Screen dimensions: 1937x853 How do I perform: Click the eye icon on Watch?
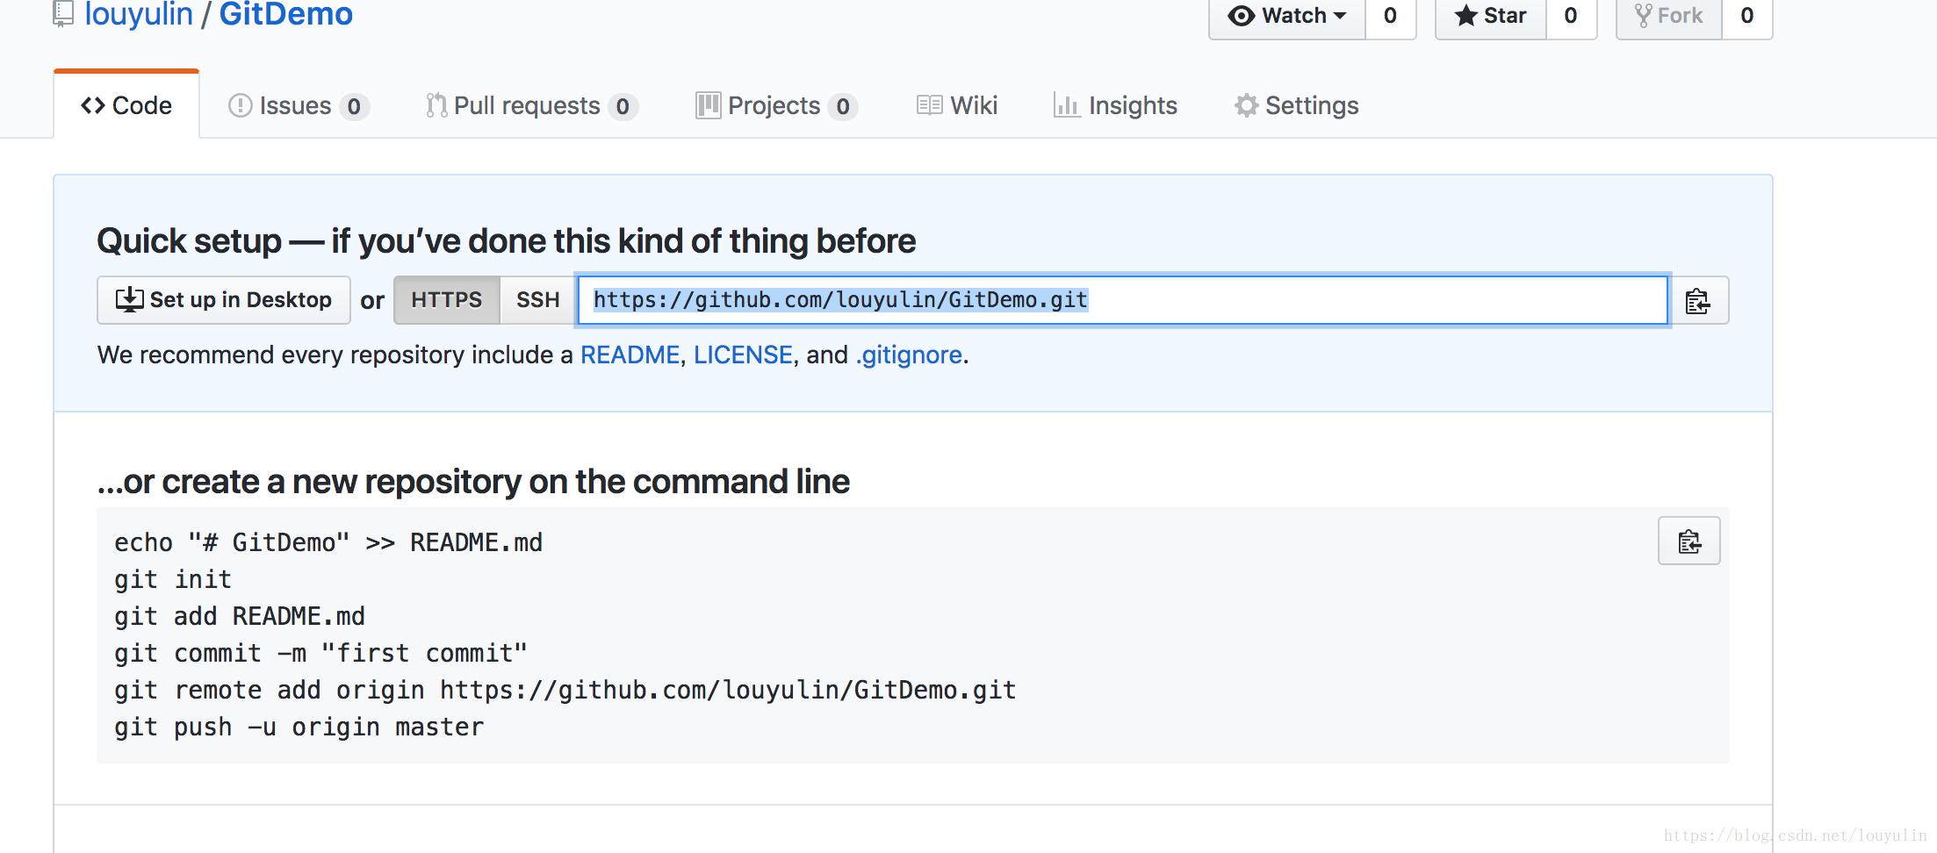(1242, 16)
